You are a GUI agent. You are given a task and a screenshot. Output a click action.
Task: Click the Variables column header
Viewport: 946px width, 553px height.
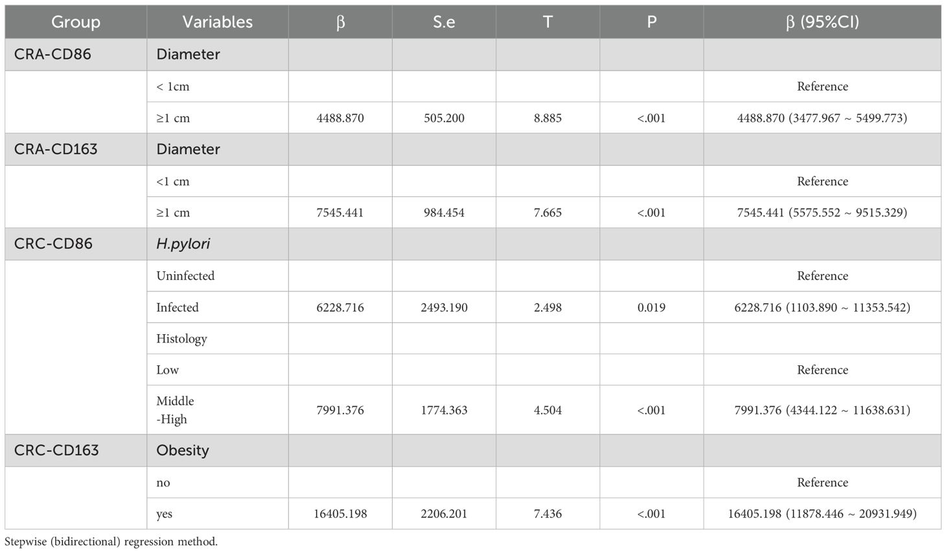[217, 22]
